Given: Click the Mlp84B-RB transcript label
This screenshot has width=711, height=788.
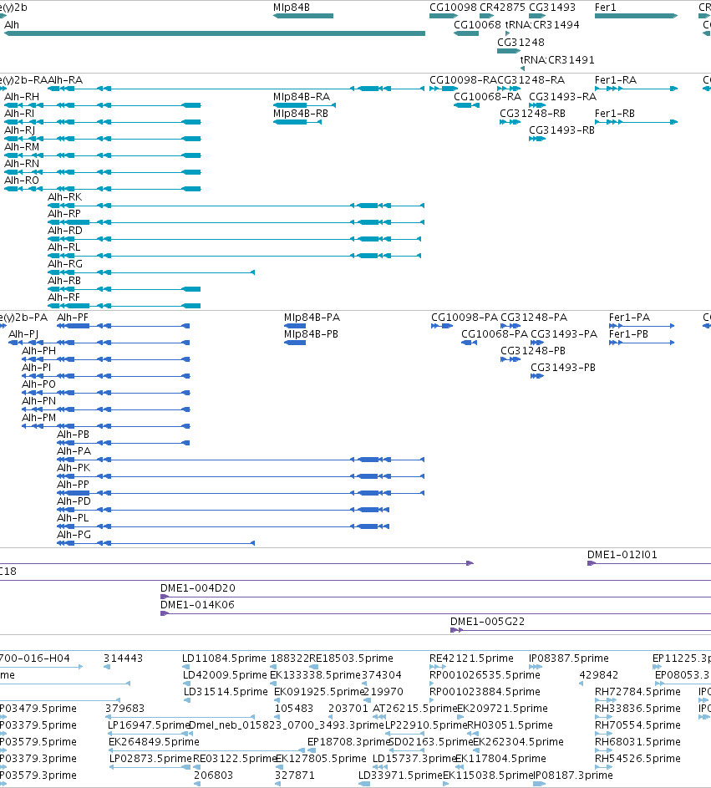Looking at the screenshot, I should click(x=301, y=113).
